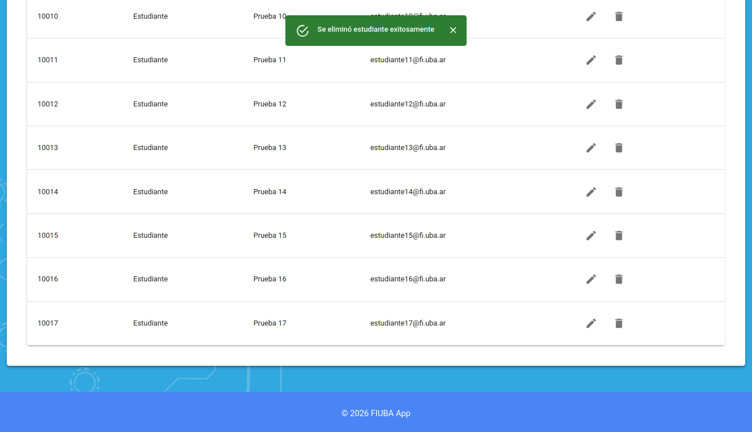Select the estudiante13@fi.uba.ar email cell
This screenshot has width=752, height=432.
point(408,148)
